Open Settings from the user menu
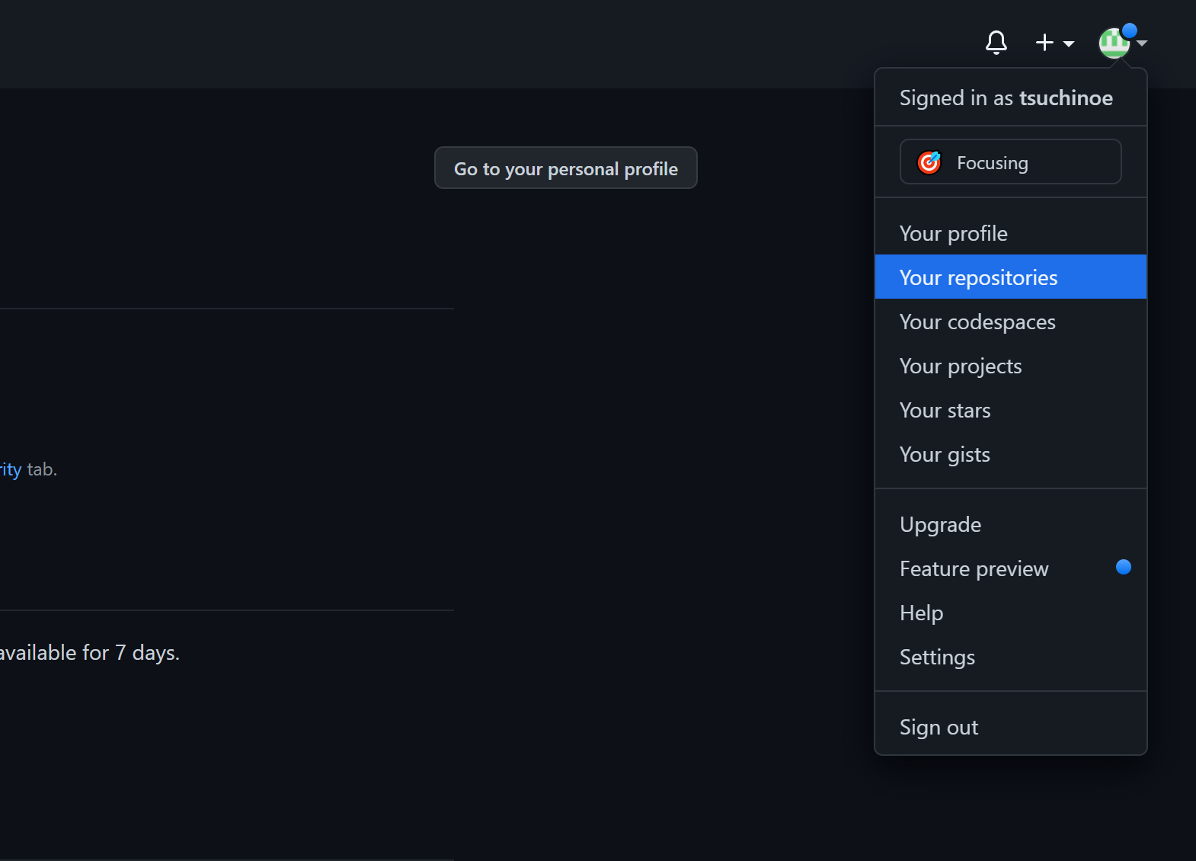Image resolution: width=1196 pixels, height=861 pixels. click(1010, 657)
